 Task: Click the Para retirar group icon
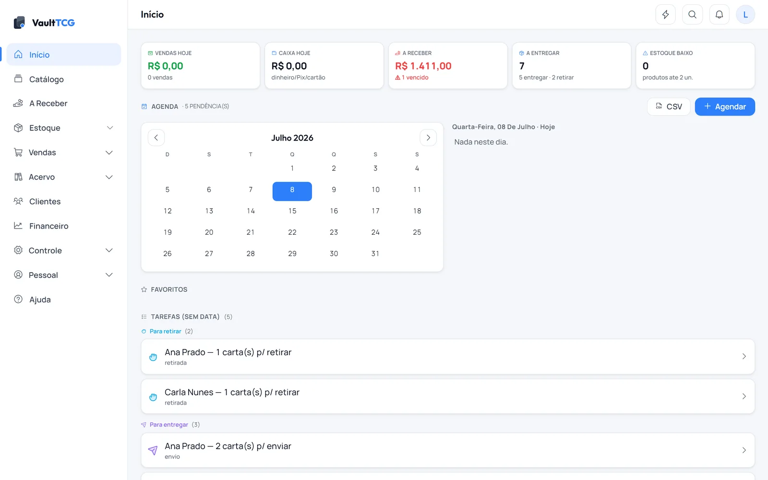pos(144,331)
